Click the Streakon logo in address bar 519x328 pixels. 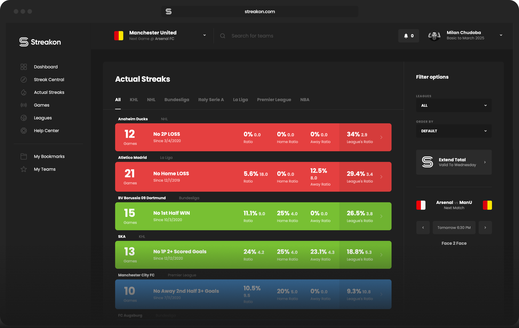(169, 11)
